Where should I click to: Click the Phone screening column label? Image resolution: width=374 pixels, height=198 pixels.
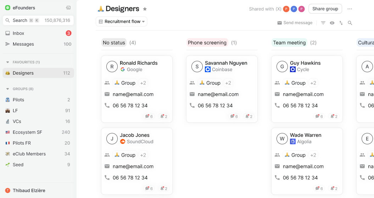207,42
